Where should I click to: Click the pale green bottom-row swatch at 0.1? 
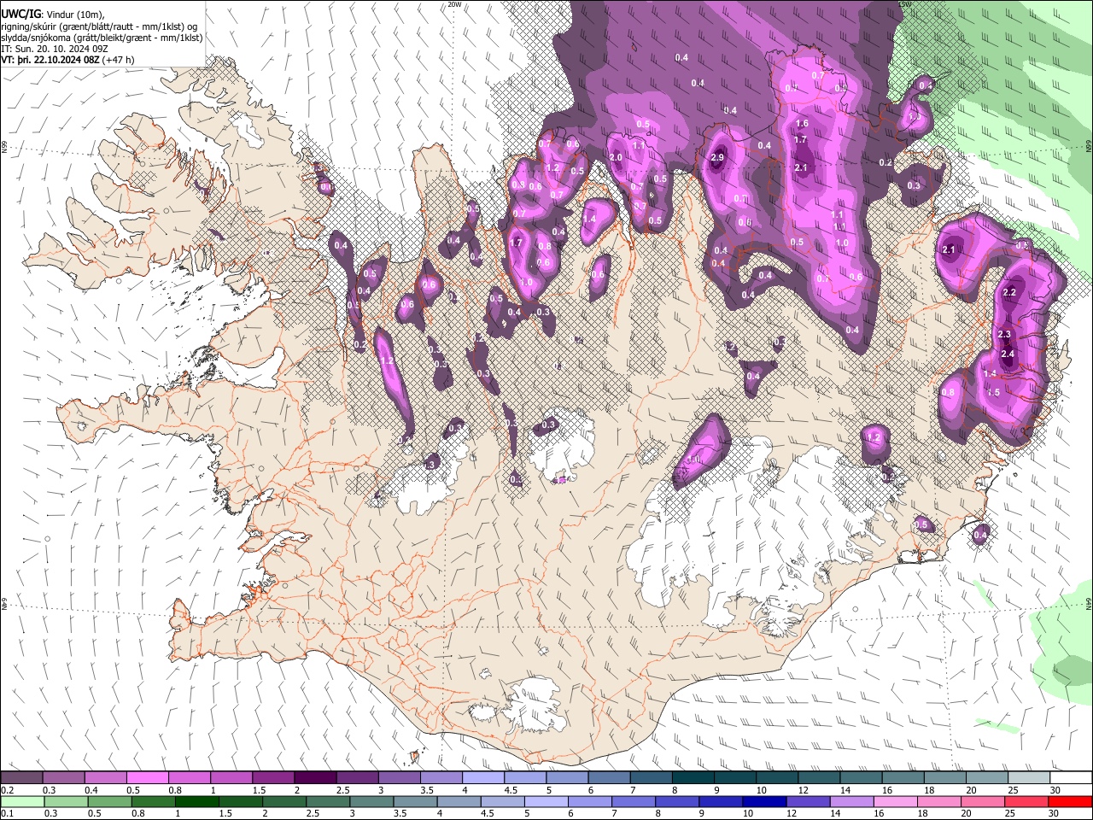coord(21,801)
